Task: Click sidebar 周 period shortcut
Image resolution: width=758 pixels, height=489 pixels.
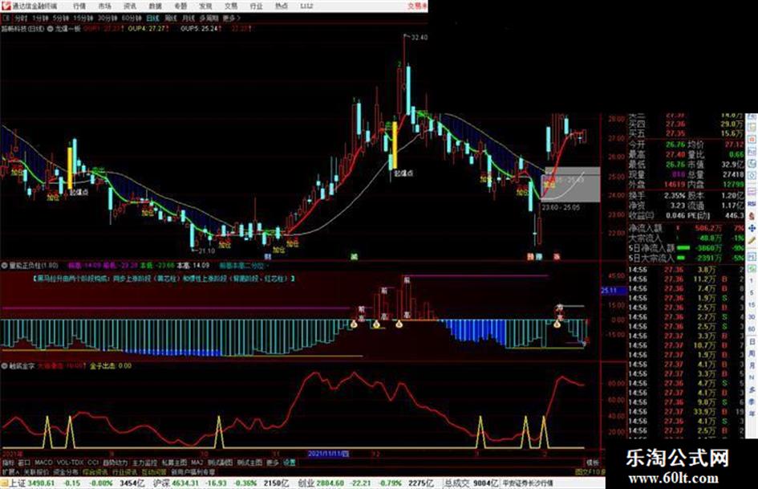Action: [x=752, y=354]
